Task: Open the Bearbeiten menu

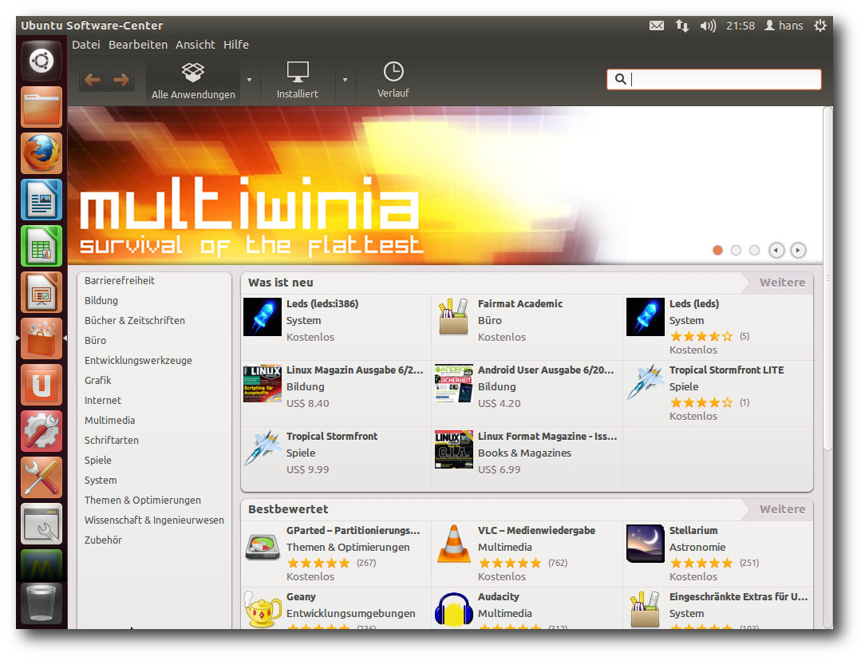Action: point(138,45)
